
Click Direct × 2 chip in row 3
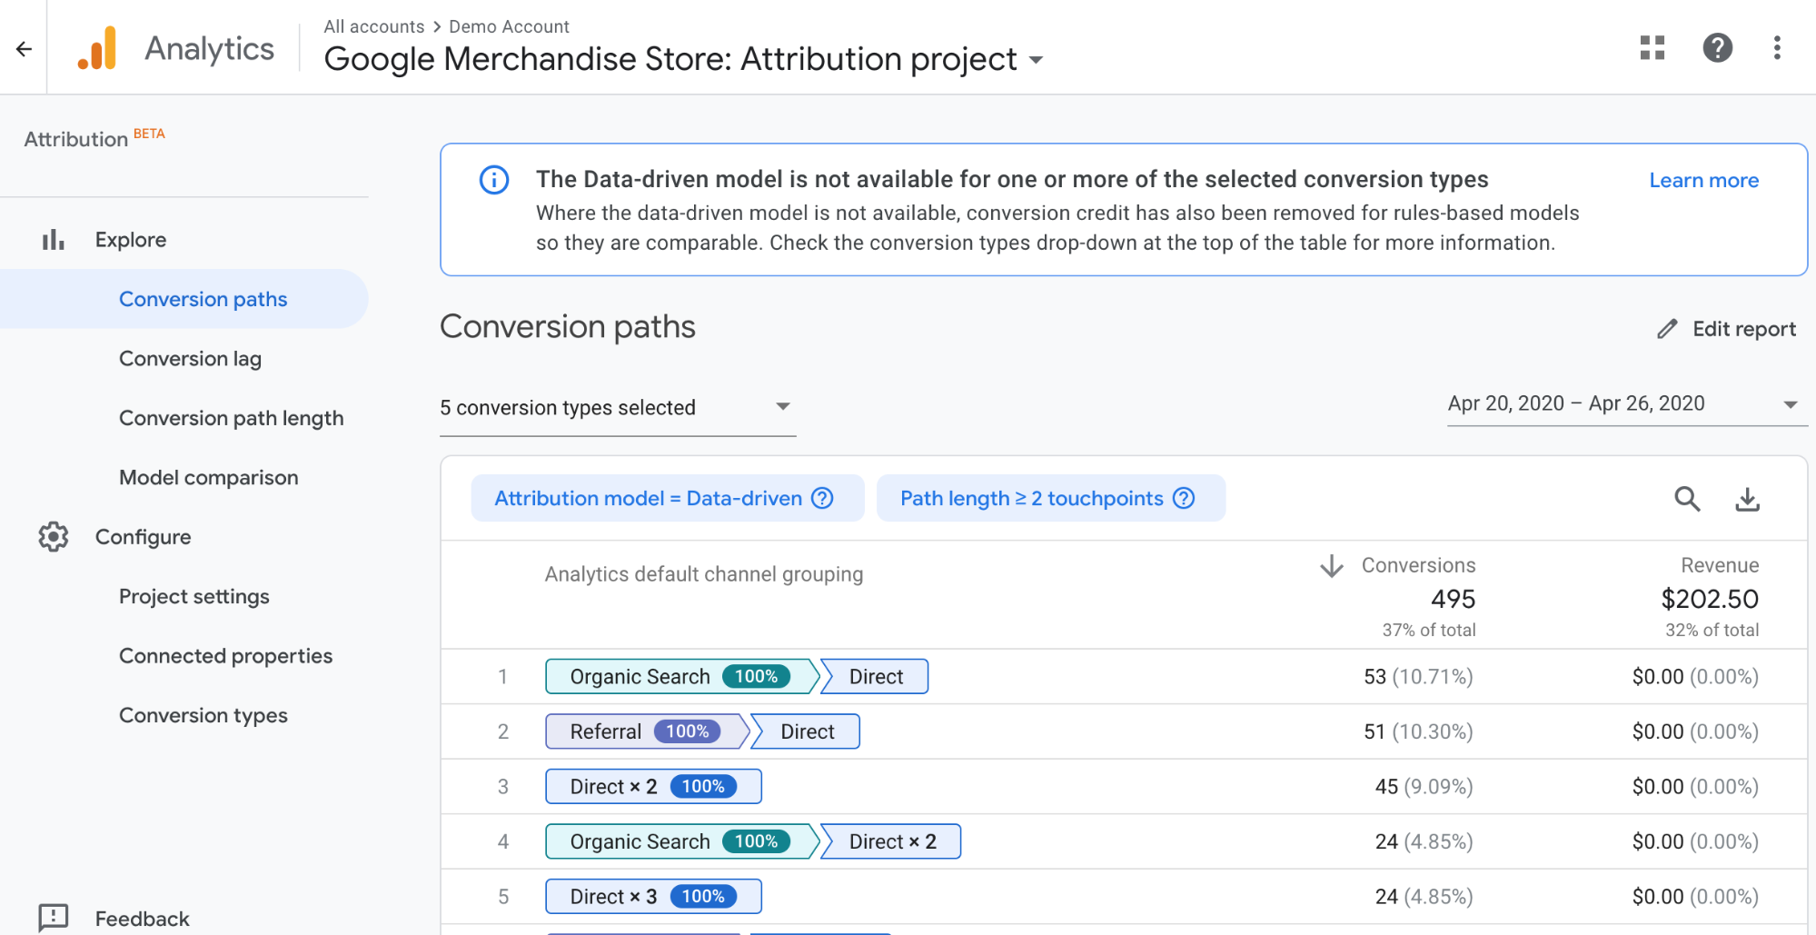653,787
